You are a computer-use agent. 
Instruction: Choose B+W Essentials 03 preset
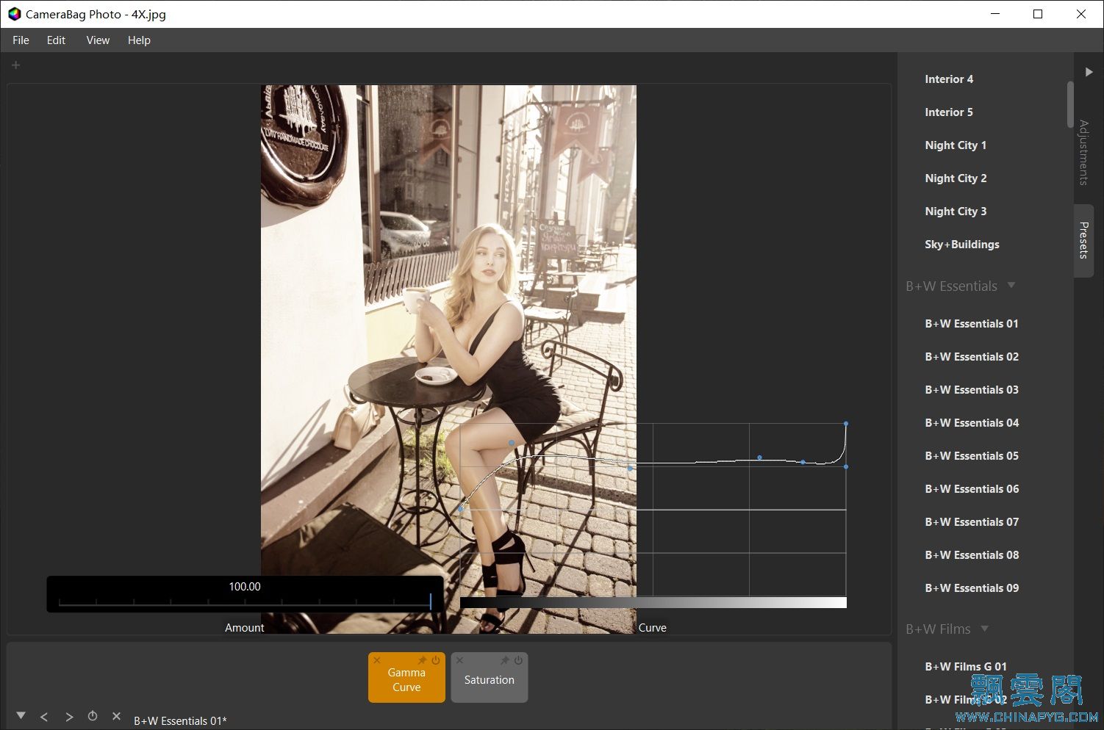pyautogui.click(x=972, y=390)
